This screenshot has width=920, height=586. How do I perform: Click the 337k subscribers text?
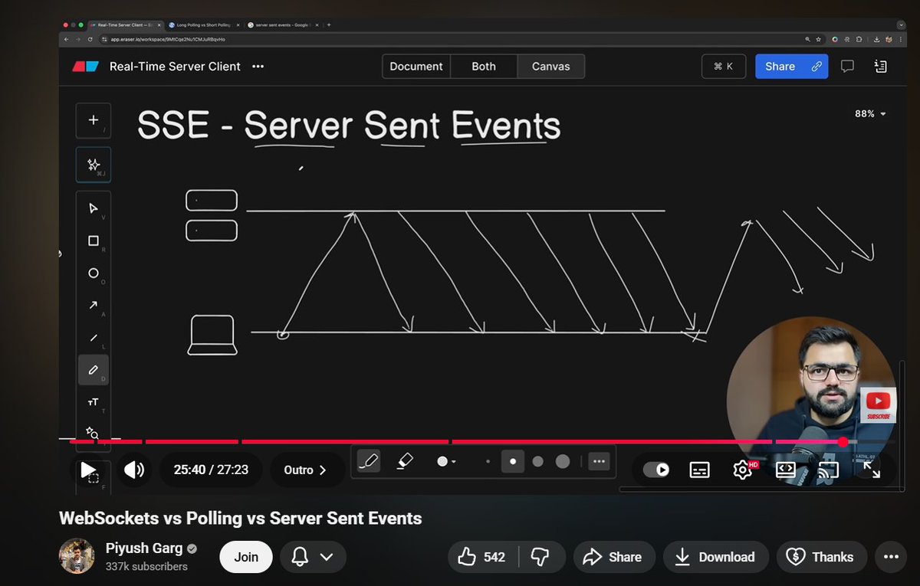tap(146, 567)
